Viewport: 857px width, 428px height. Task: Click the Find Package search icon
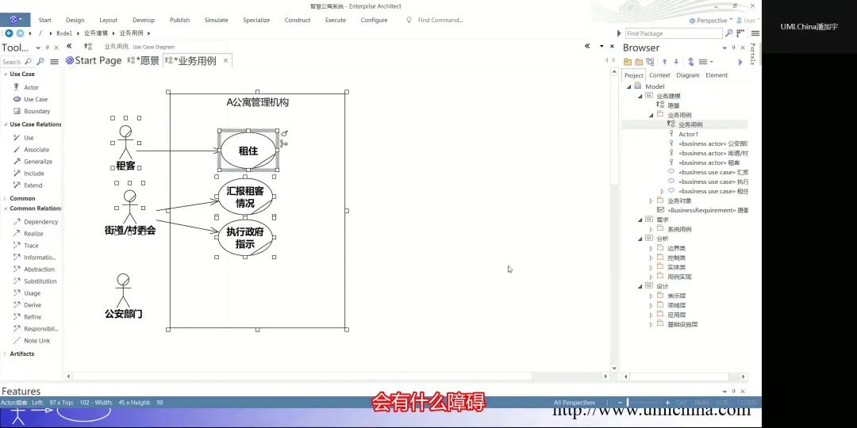728,33
